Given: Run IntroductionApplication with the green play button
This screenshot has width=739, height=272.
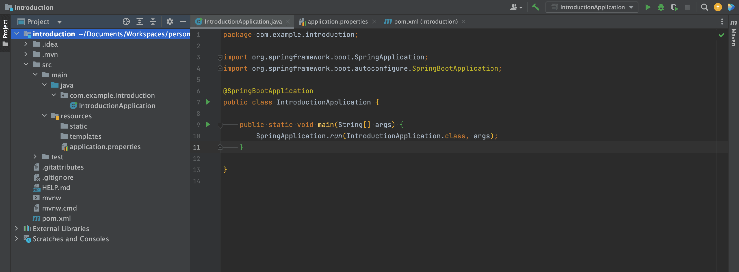Looking at the screenshot, I should point(647,7).
